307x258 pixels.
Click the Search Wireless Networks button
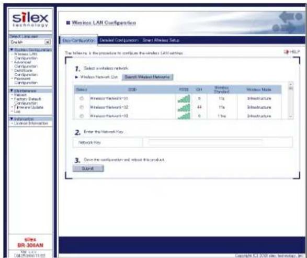tap(147, 77)
